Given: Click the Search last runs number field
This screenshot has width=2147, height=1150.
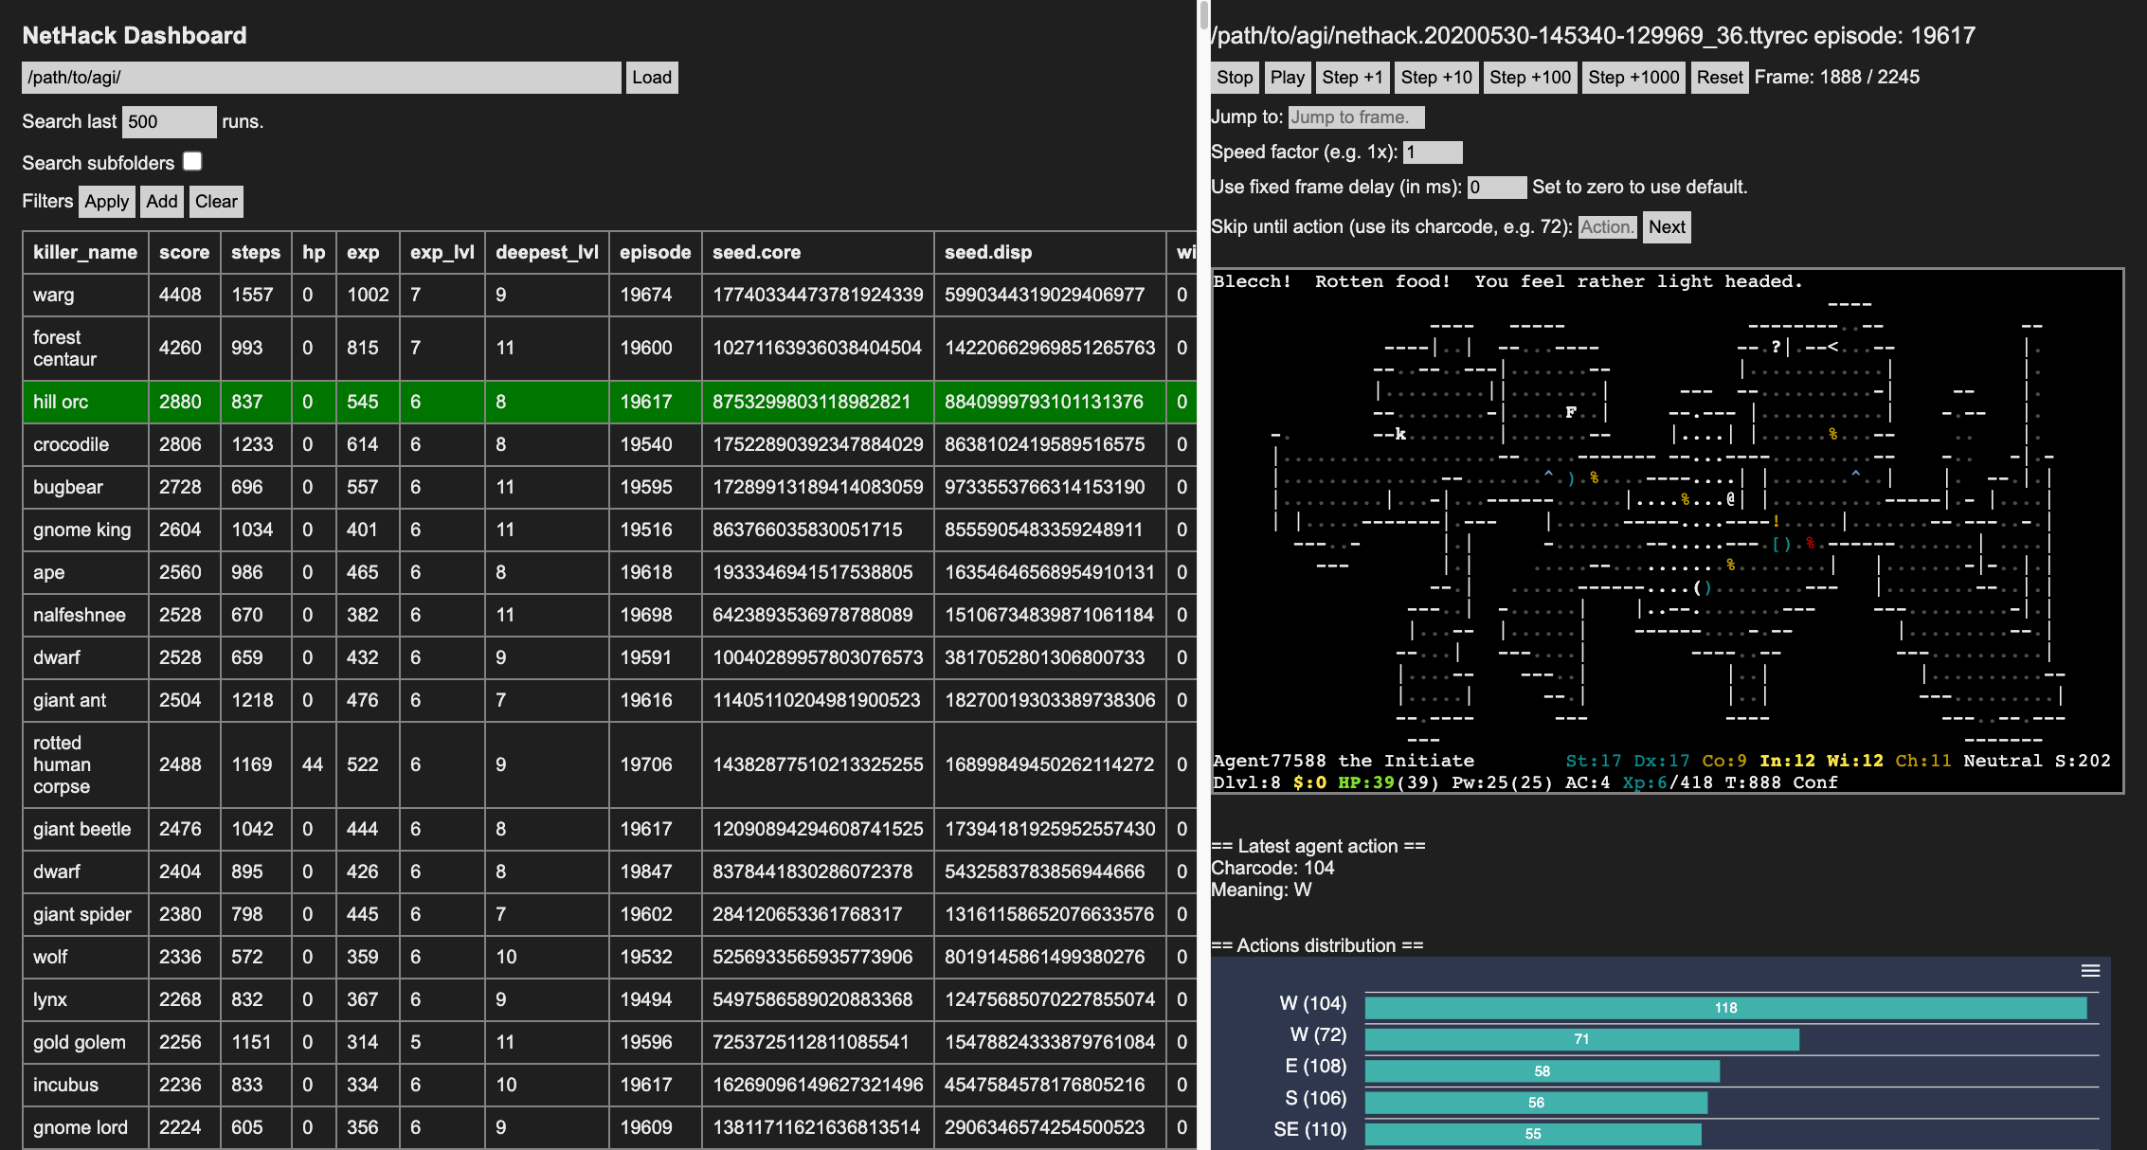Looking at the screenshot, I should coord(170,122).
